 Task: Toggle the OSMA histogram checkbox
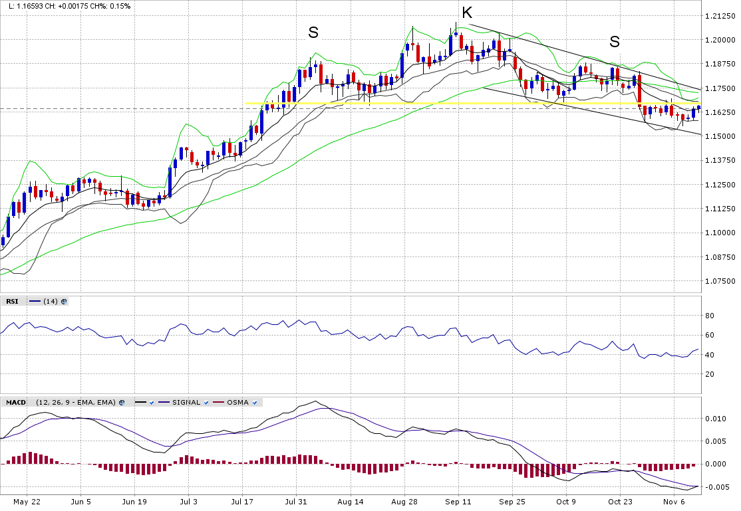[255, 403]
